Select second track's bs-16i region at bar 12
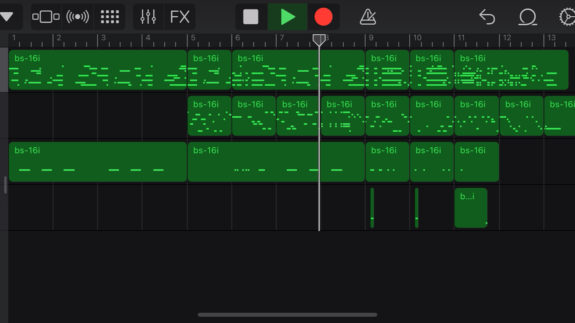Screen dimensions: 575x323 click(x=521, y=116)
